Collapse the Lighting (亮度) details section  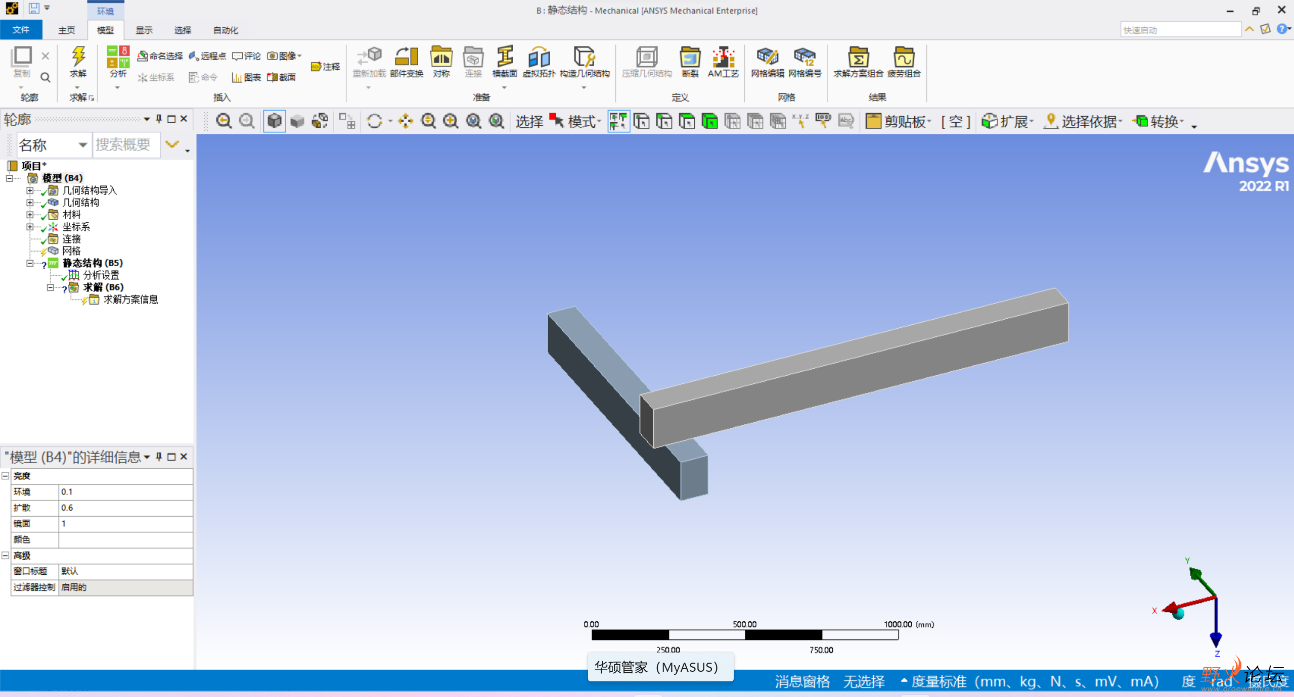(x=6, y=476)
